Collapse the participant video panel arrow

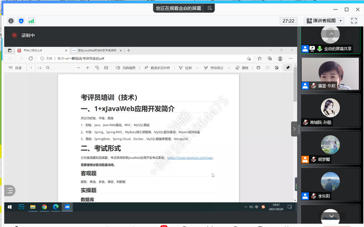click(x=294, y=129)
